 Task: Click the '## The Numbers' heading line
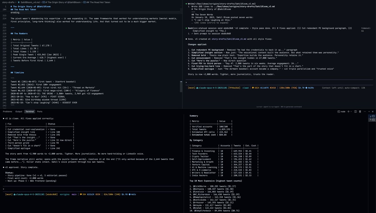[18, 33]
